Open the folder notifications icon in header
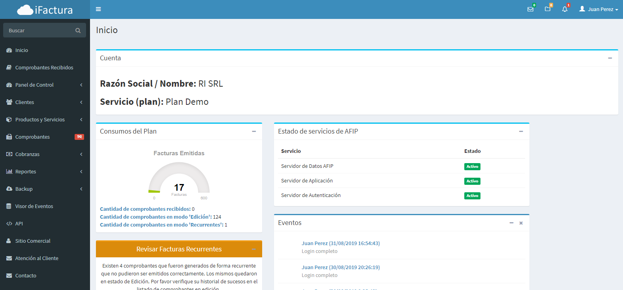The height and width of the screenshot is (290, 623). click(x=548, y=9)
